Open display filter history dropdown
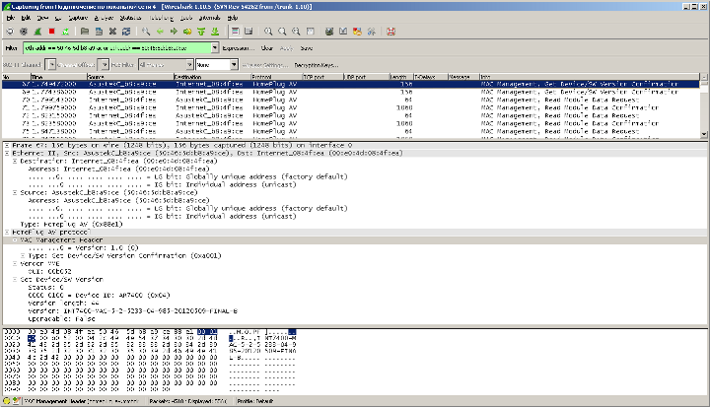Image resolution: width=710 pixels, height=407 pixels. [x=215, y=48]
